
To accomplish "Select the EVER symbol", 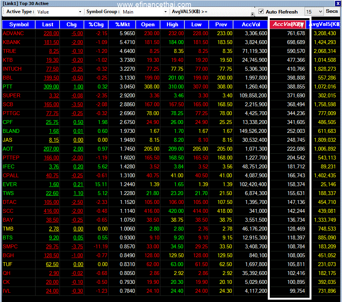I will [10, 184].
